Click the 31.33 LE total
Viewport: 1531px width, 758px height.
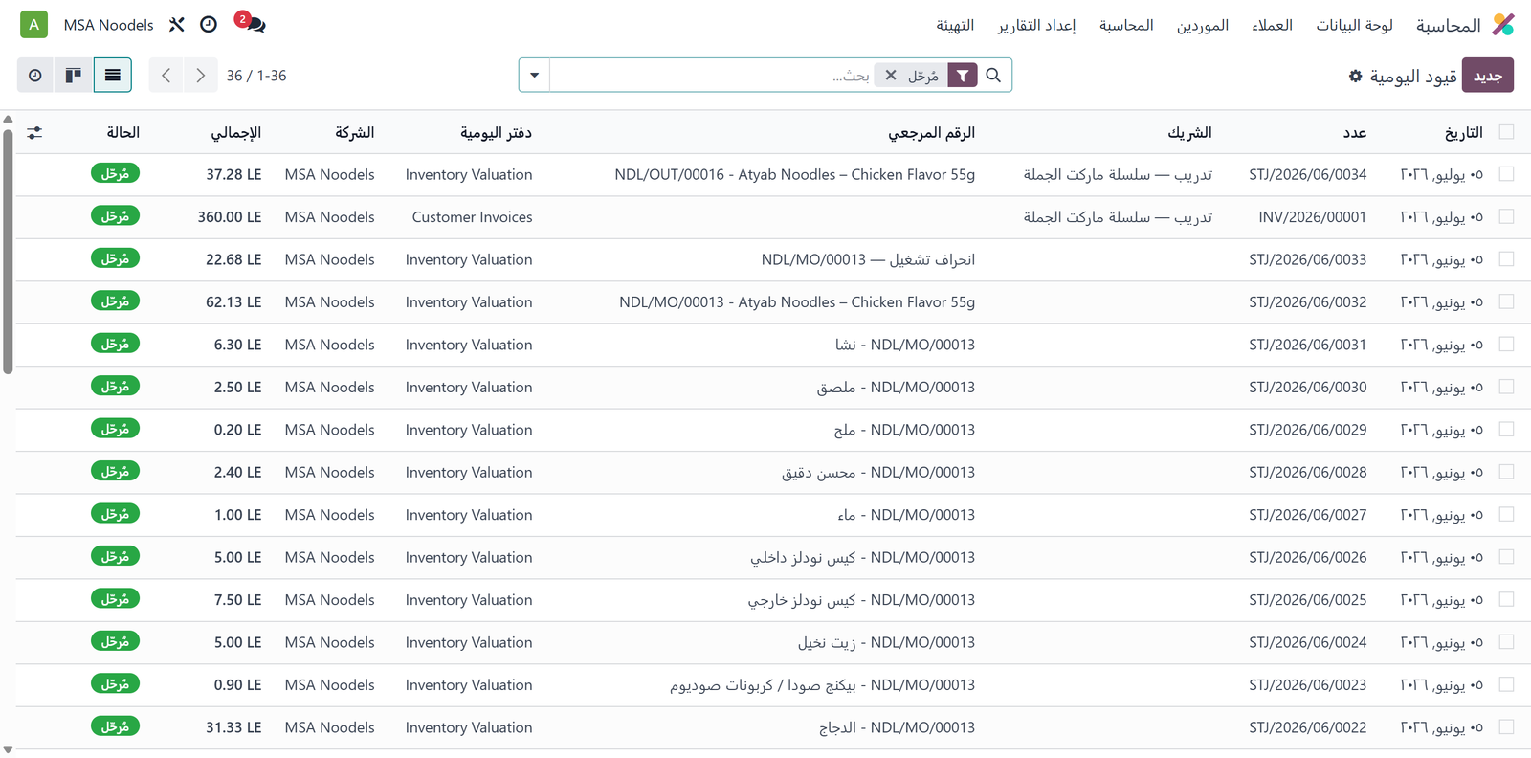point(233,727)
